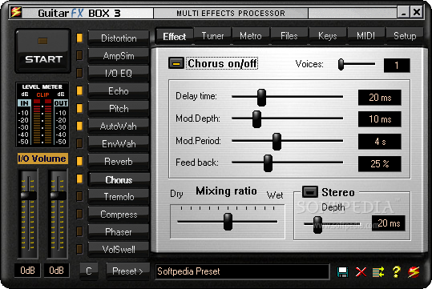Click the save preset floppy disk icon
The image size is (432, 289).
coord(342,272)
